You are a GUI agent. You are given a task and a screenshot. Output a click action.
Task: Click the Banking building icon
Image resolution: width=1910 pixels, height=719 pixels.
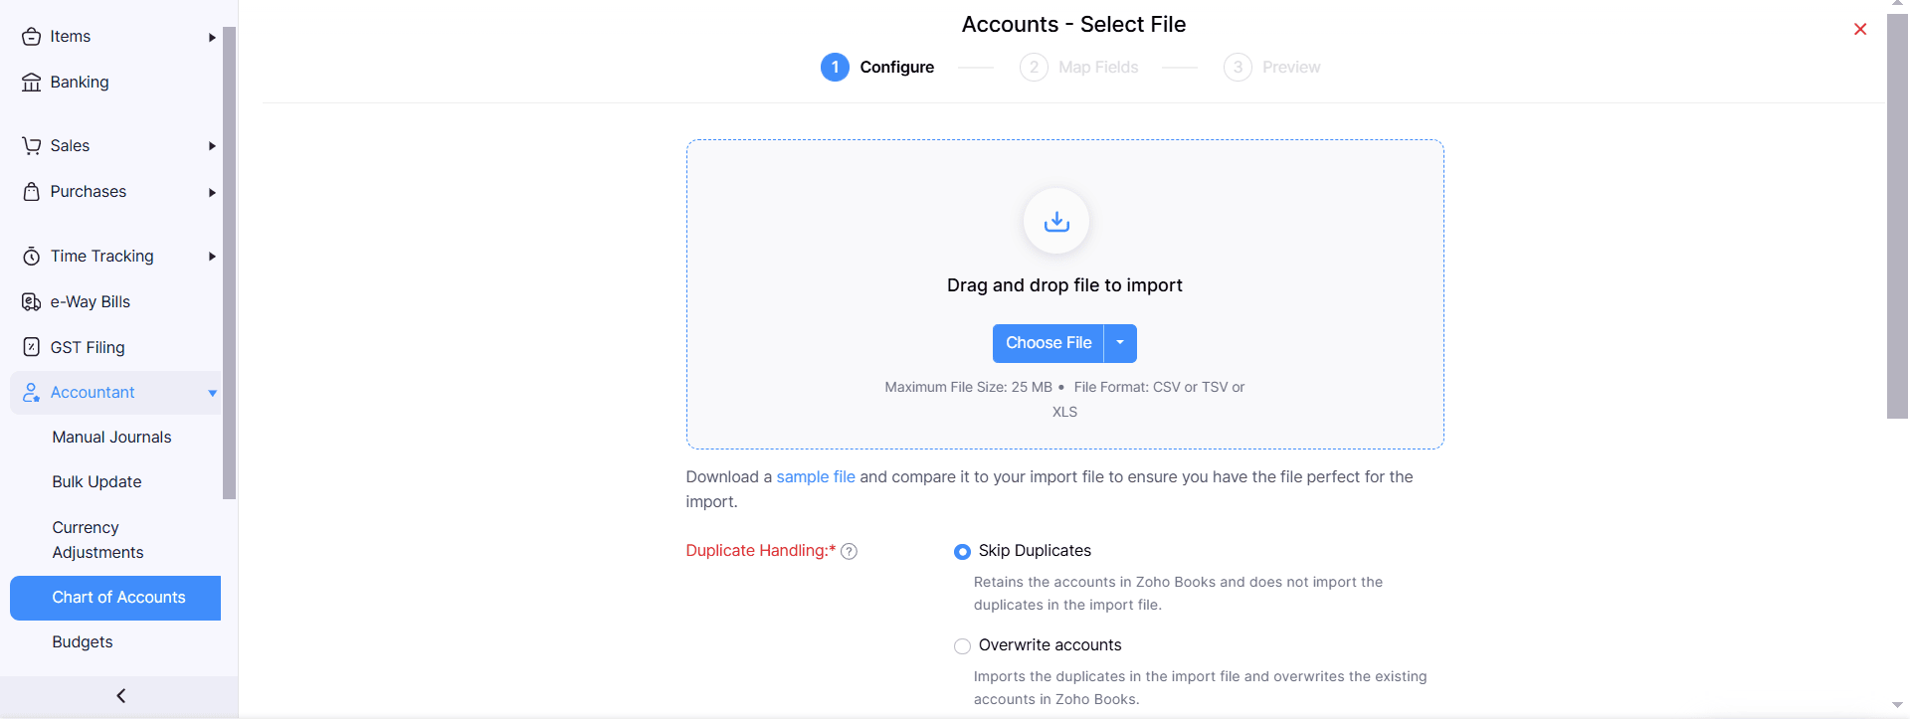32,83
